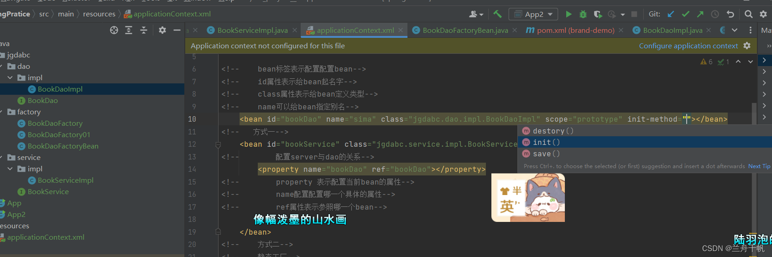Image resolution: width=772 pixels, height=257 pixels.
Task: Go to next highlighted error
Action: tap(751, 62)
